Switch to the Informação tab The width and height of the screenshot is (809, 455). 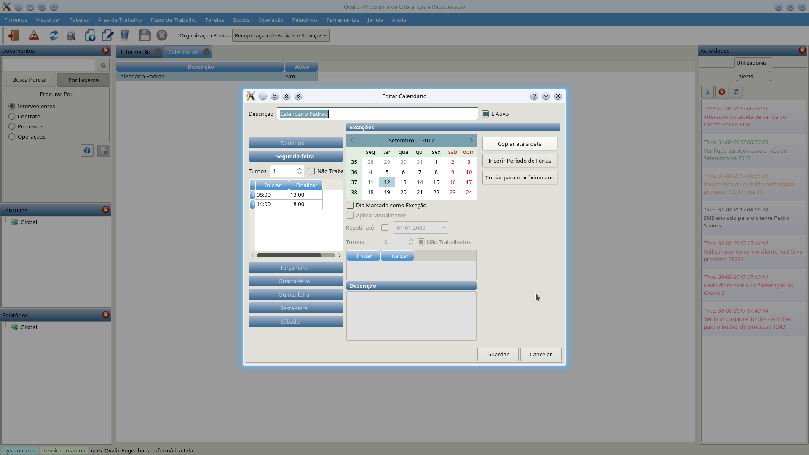[x=135, y=52]
